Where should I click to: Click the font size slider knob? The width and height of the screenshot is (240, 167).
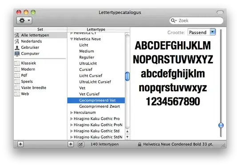click(221, 125)
